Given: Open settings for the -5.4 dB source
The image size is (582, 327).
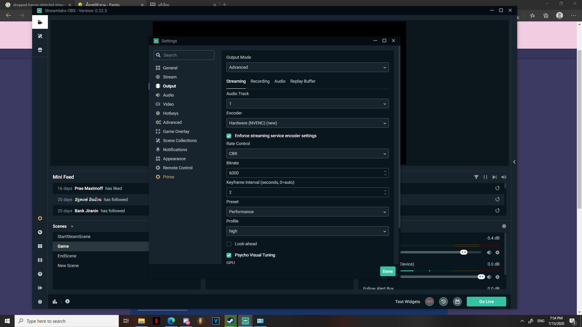Looking at the screenshot, I should coord(497,253).
